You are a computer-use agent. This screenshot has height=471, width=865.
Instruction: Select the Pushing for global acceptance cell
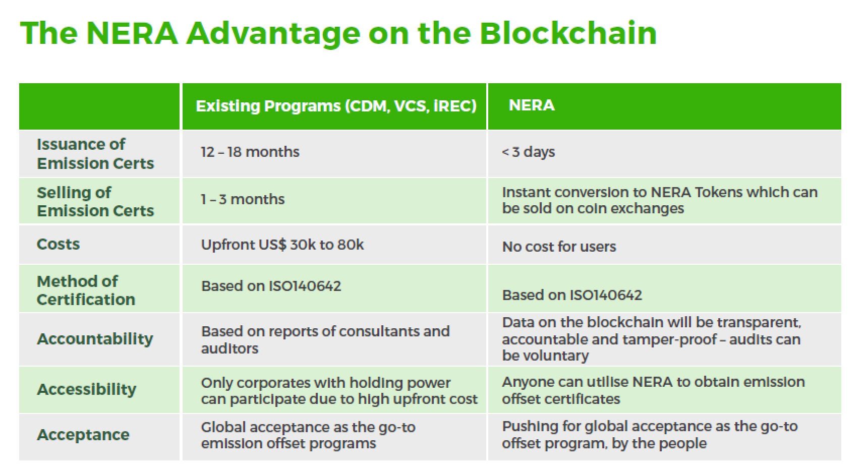click(x=650, y=435)
